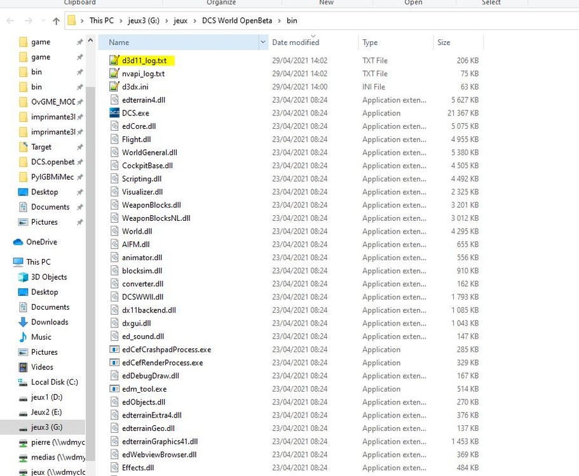Open Videos in navigation pane
579x476 pixels.
point(42,367)
